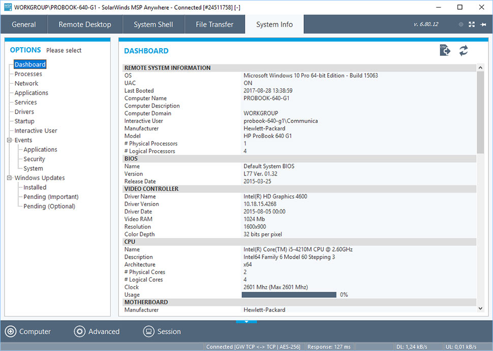Select Startup tree item
The height and width of the screenshot is (351, 493).
pos(24,121)
